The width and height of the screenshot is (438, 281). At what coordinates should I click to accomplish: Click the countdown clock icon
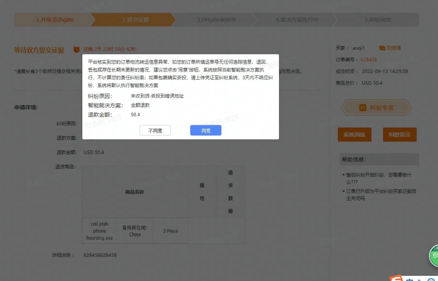76,49
